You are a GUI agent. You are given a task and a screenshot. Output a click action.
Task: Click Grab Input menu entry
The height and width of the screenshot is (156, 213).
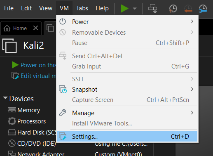click(127, 66)
